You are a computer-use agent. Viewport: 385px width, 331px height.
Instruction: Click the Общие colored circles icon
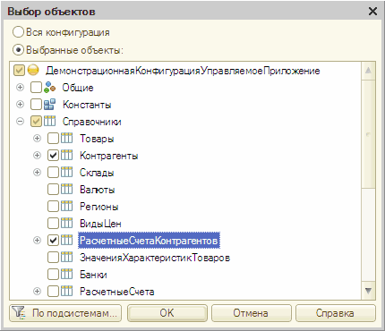[49, 88]
